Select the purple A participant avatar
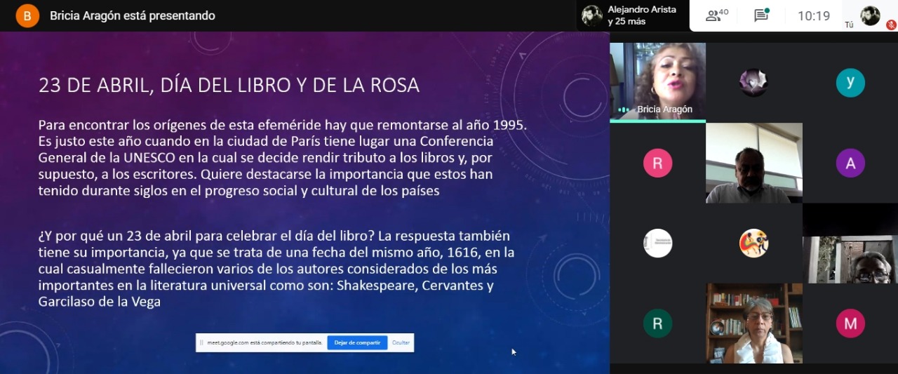Image resolution: width=898 pixels, height=374 pixels. click(x=850, y=163)
